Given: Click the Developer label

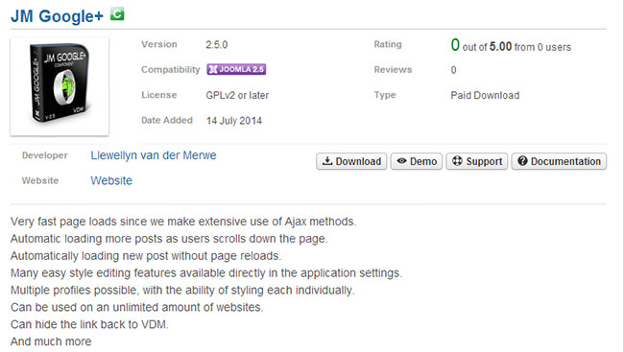Looking at the screenshot, I should [x=44, y=155].
